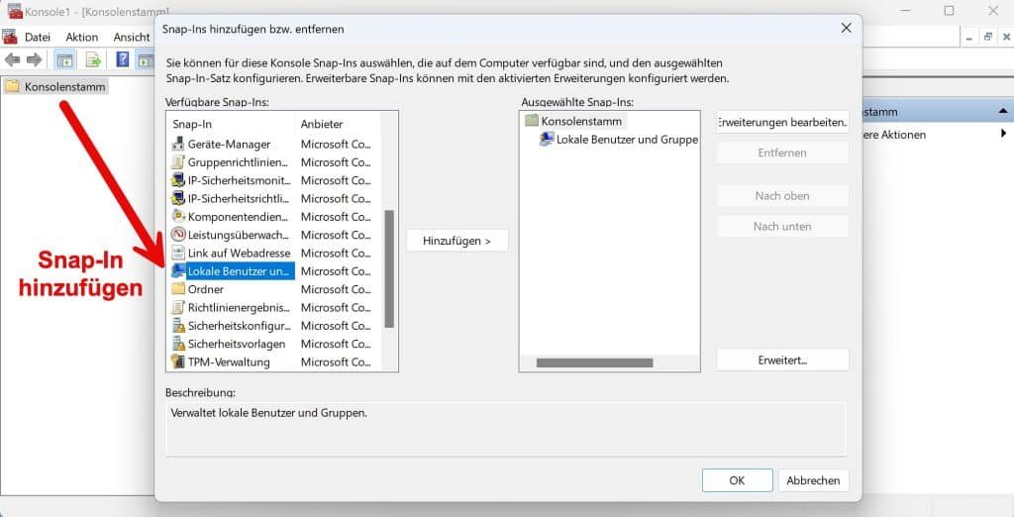This screenshot has width=1014, height=517.
Task: Open the Ansicht menu in Konsole1
Action: tap(132, 37)
